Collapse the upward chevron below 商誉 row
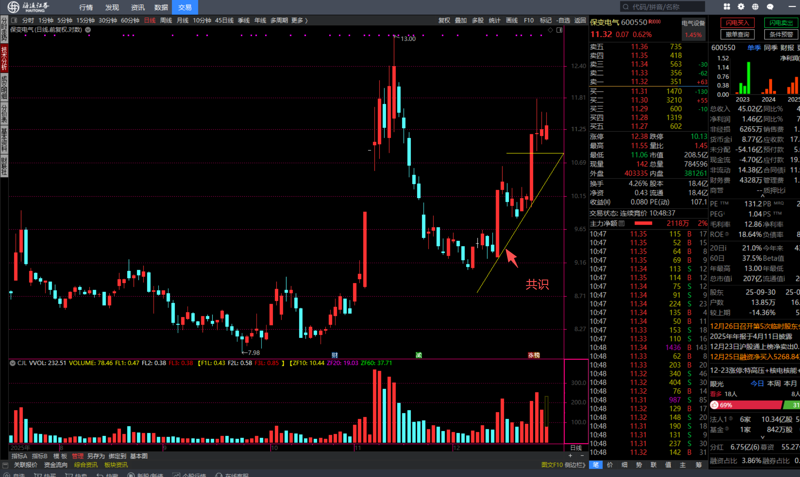This screenshot has height=477, width=800. click(x=762, y=196)
